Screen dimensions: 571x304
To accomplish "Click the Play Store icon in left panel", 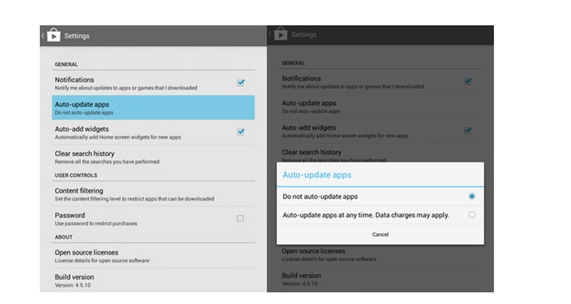I will point(54,35).
